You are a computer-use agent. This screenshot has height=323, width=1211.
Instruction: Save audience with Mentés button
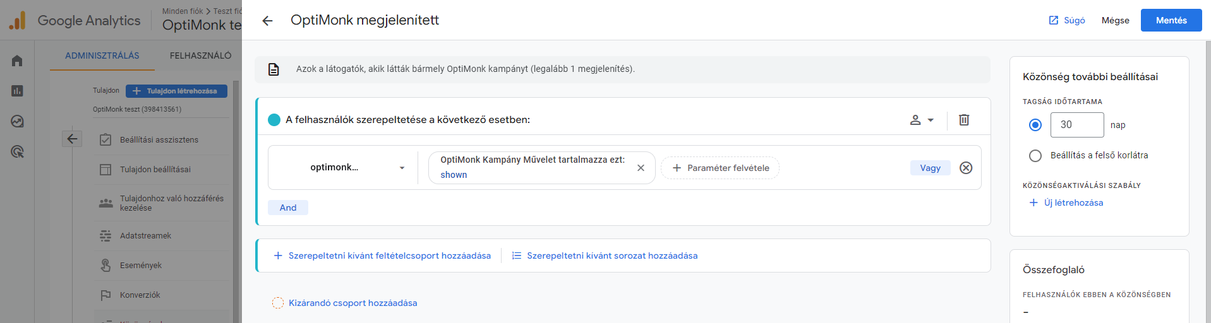point(1171,20)
